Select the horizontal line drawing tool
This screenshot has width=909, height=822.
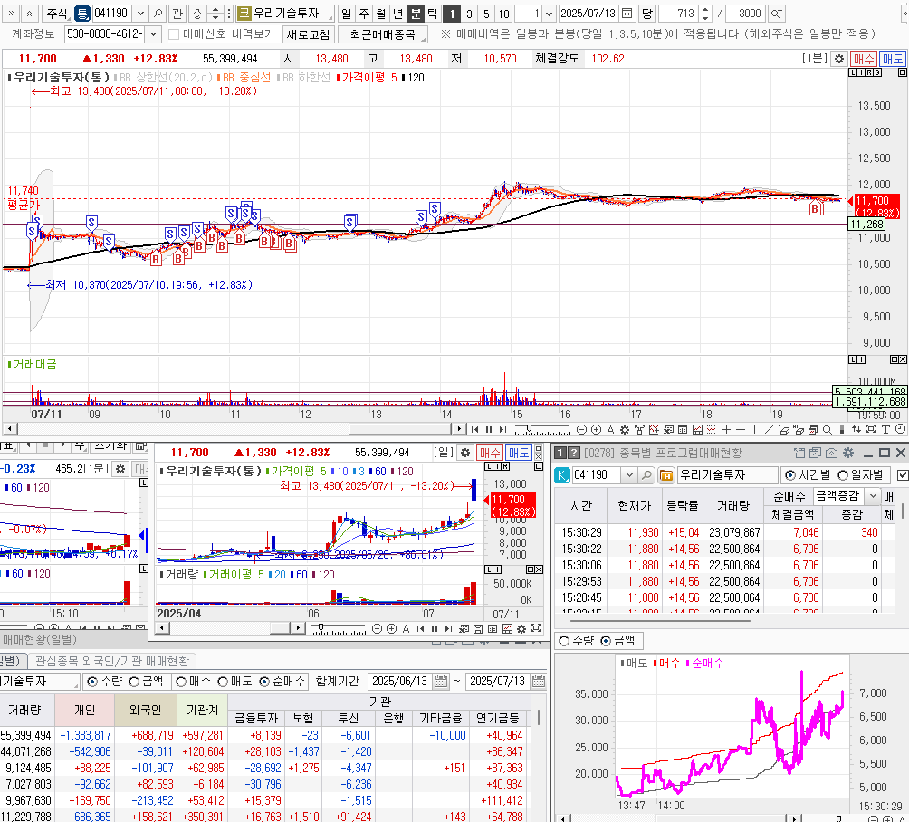tap(741, 429)
